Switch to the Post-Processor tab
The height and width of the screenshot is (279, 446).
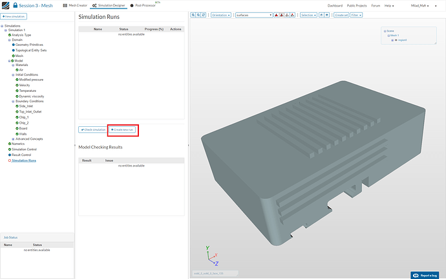click(x=143, y=5)
